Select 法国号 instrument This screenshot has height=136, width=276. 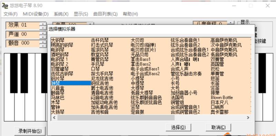click(177, 98)
